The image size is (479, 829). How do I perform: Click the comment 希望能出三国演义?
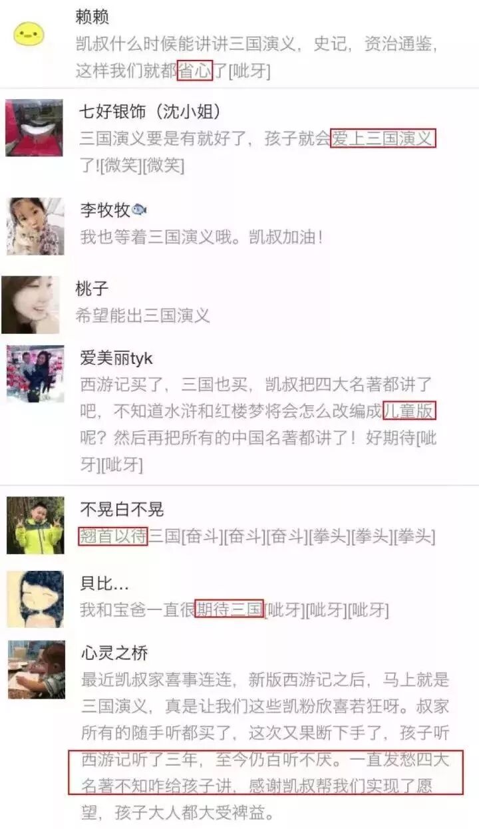tap(143, 315)
